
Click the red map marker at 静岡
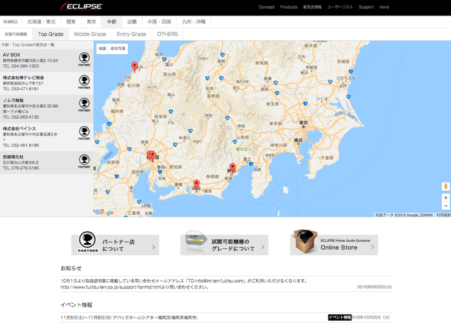(233, 168)
